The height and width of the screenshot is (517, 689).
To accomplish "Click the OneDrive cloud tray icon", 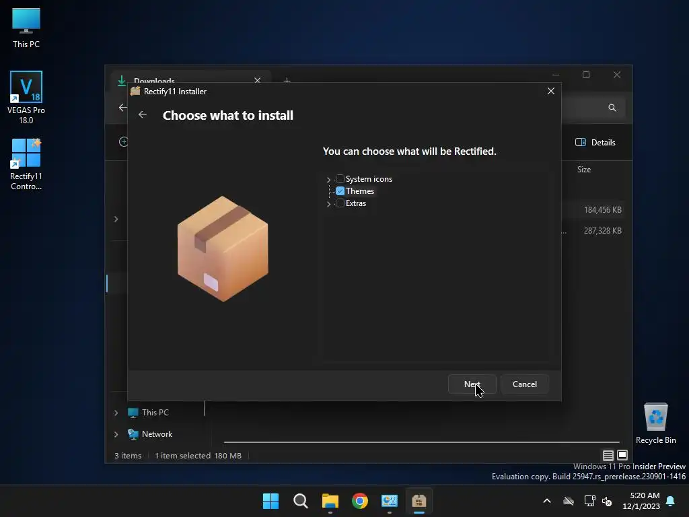I will 569,501.
